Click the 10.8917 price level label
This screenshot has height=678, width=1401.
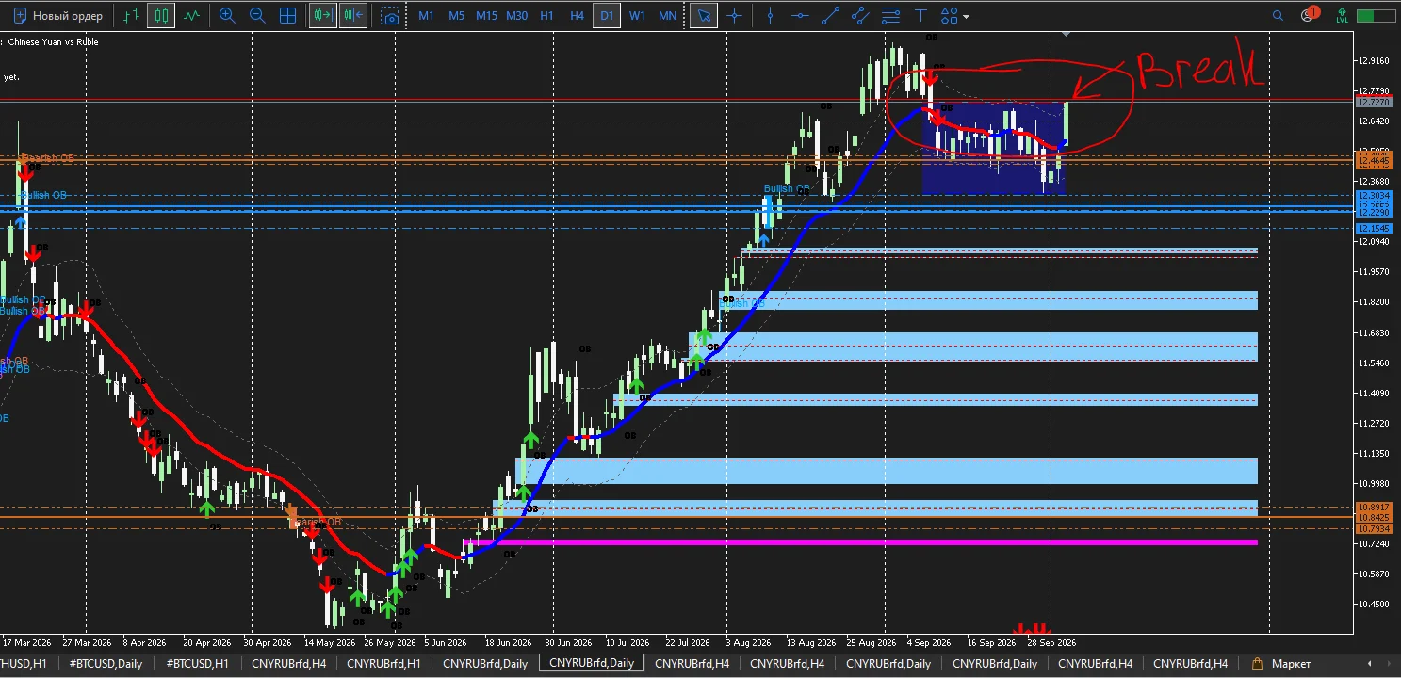click(x=1373, y=508)
